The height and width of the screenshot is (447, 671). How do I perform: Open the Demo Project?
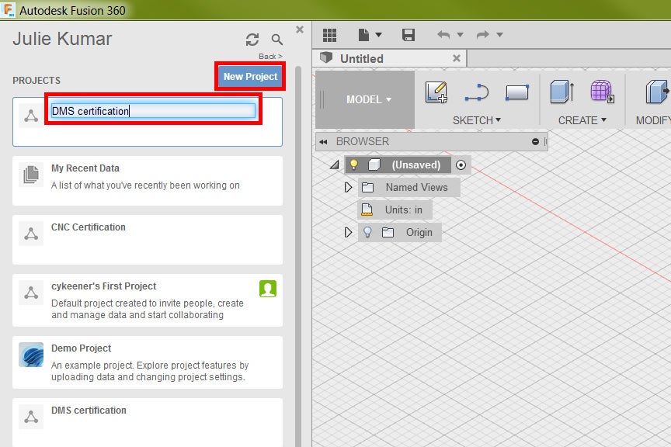(x=148, y=362)
